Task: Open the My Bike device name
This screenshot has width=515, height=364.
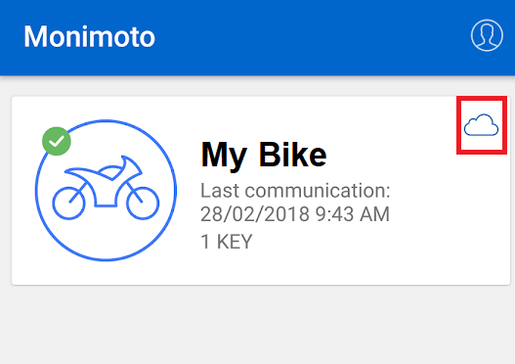Action: [264, 155]
